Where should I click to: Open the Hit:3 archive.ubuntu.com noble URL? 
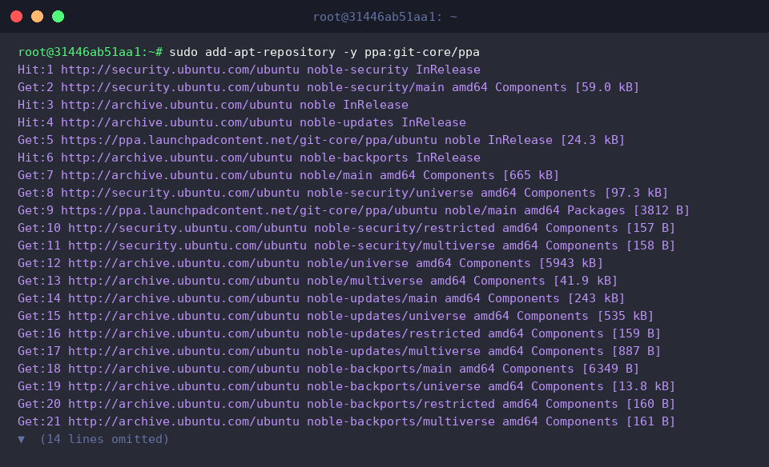[x=176, y=105]
